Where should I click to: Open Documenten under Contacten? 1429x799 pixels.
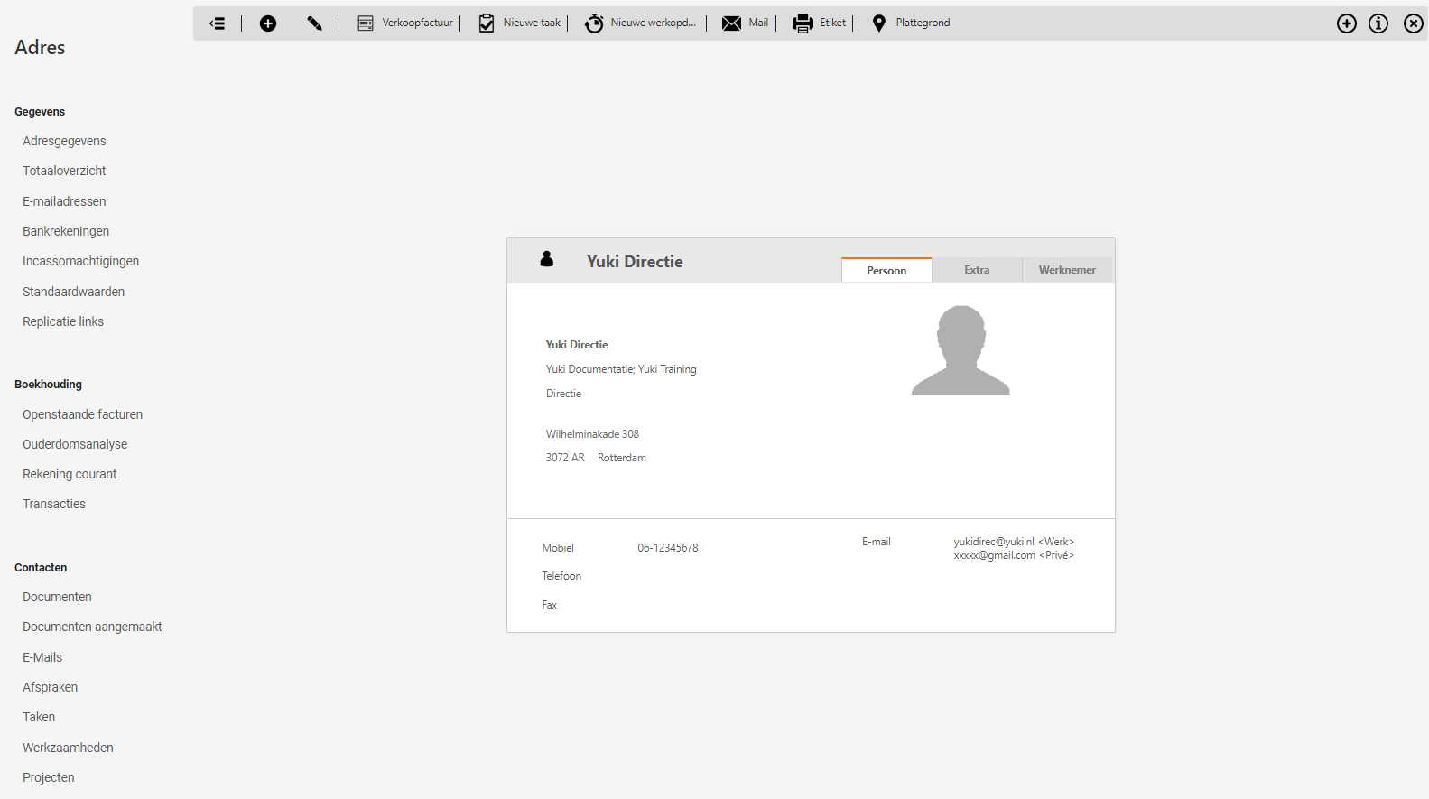[x=57, y=597]
